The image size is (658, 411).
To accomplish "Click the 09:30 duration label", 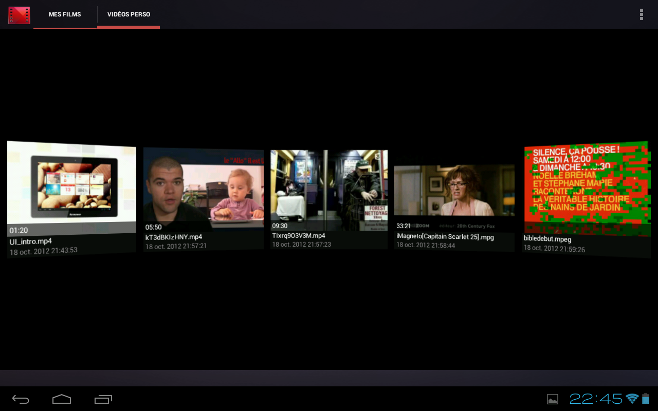I will [280, 226].
